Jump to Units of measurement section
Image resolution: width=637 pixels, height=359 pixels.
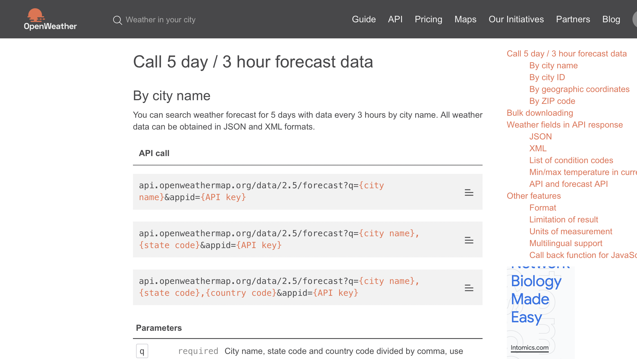click(x=571, y=231)
